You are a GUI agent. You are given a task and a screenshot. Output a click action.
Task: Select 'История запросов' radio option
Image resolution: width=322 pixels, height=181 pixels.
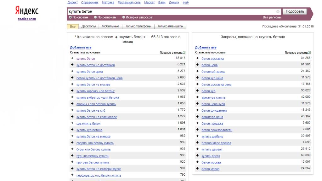point(124,17)
